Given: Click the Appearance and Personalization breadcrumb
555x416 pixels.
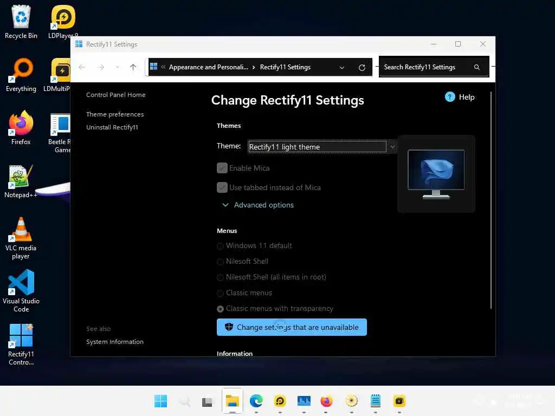Looking at the screenshot, I should 209,67.
